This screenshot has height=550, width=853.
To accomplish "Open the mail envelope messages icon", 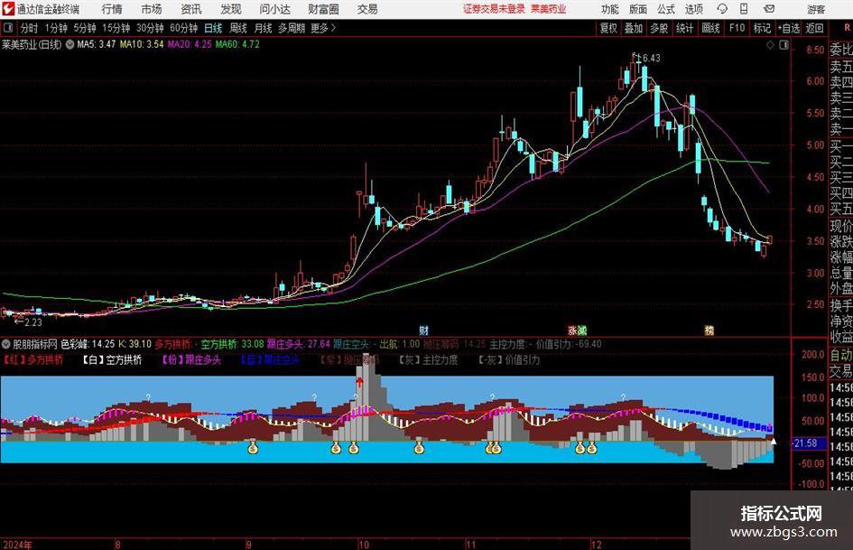I will (x=769, y=9).
